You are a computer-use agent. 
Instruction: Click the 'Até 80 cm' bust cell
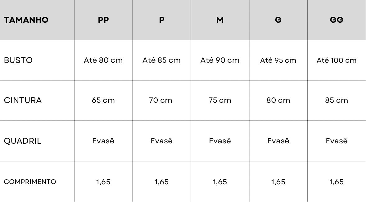(x=103, y=60)
